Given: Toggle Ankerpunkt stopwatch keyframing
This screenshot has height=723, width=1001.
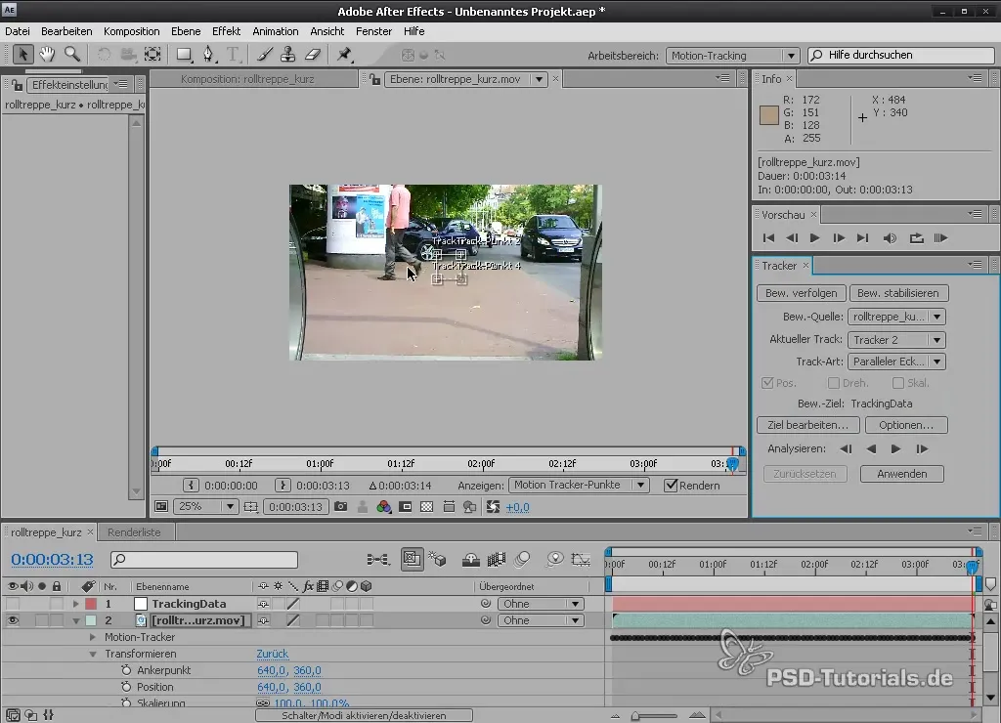Looking at the screenshot, I should point(126,670).
